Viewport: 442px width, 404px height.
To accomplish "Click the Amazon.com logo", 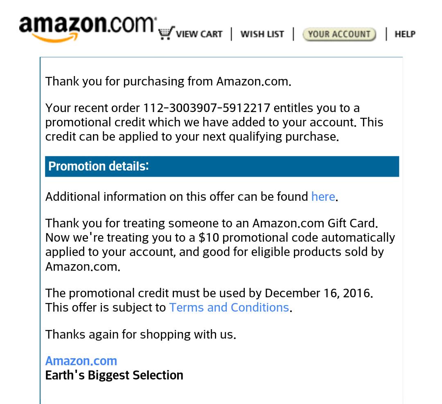I will 88,29.
